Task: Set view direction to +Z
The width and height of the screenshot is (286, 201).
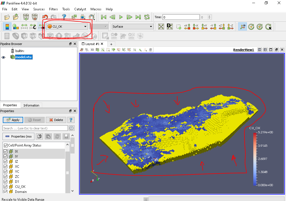Action: tap(222, 27)
